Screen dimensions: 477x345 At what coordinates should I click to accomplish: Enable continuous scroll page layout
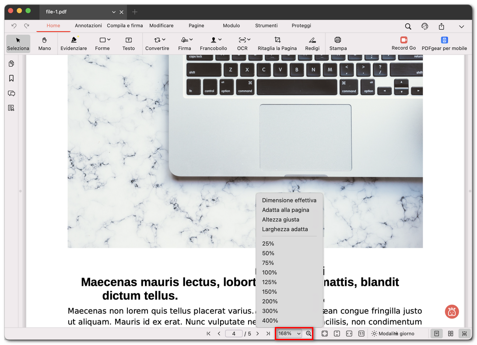pyautogui.click(x=464, y=333)
